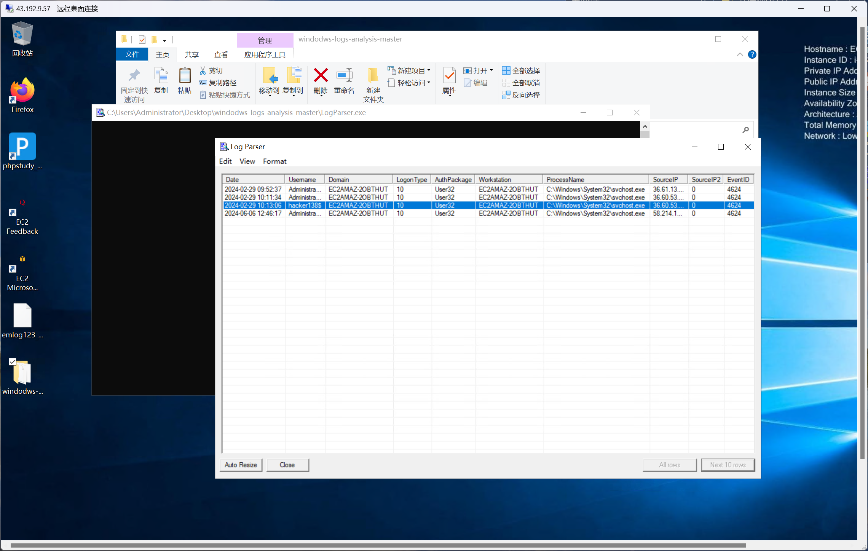Click the explorer help question-mark icon
This screenshot has height=551, width=868.
(x=752, y=54)
